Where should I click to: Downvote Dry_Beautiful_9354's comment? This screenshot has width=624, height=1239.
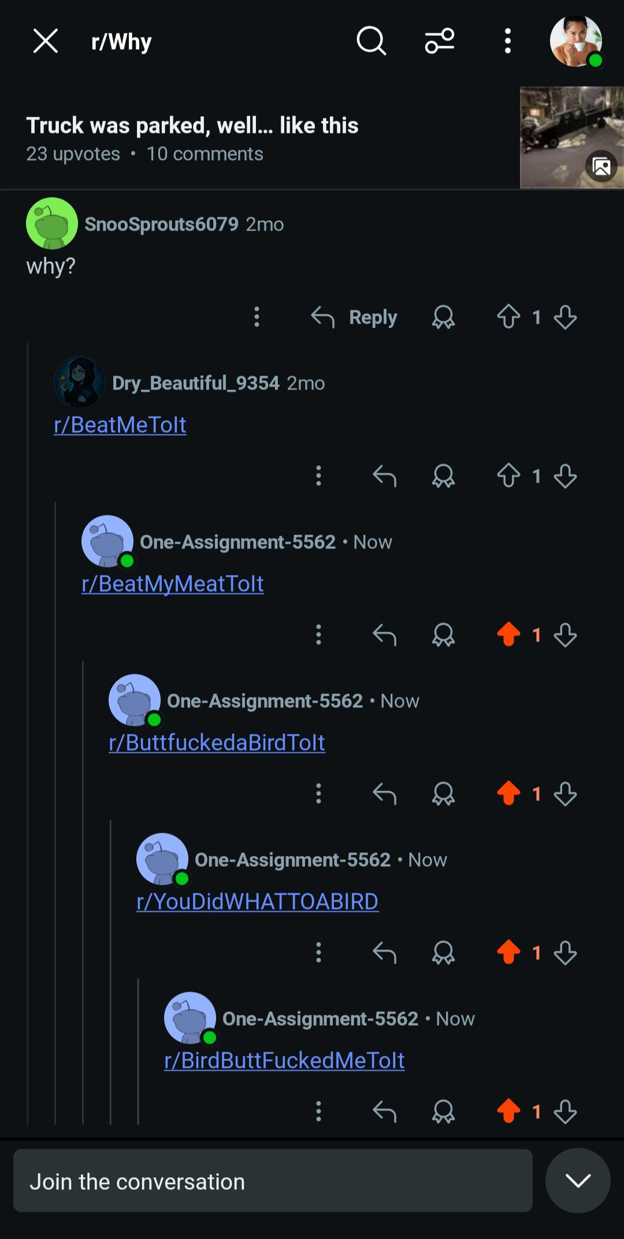pos(565,476)
